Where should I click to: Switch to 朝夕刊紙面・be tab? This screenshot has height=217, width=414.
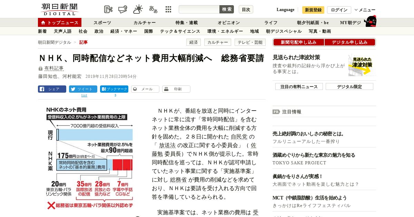(313, 23)
